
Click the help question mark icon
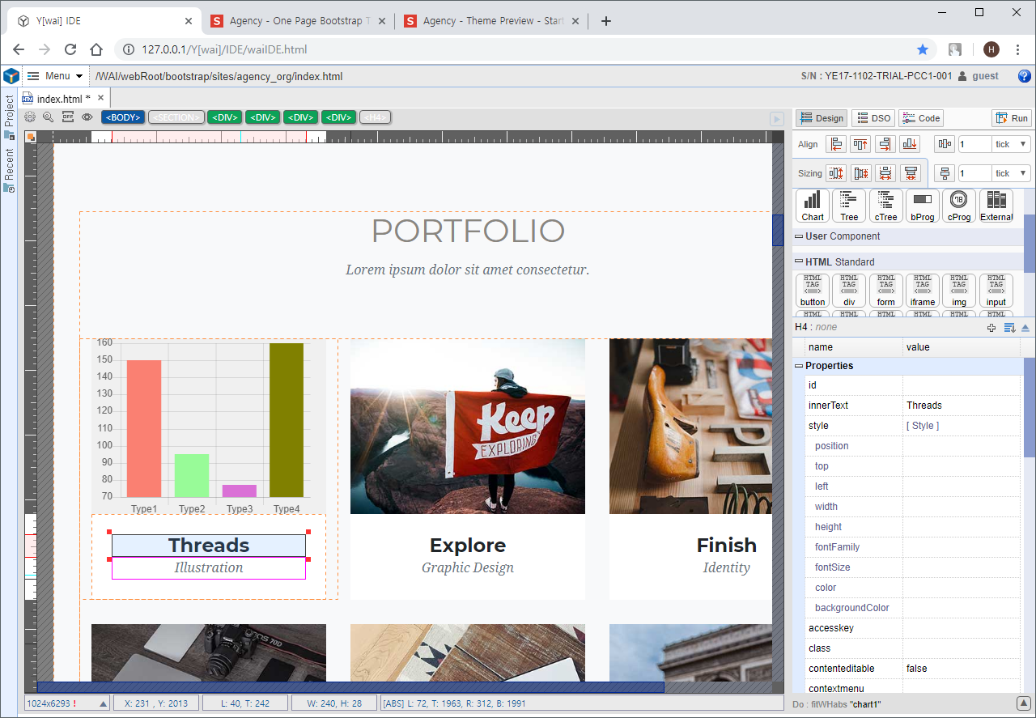1024,76
